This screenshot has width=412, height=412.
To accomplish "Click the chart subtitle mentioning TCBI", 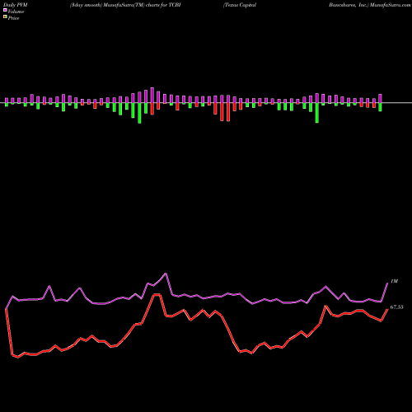I will coord(125,5).
